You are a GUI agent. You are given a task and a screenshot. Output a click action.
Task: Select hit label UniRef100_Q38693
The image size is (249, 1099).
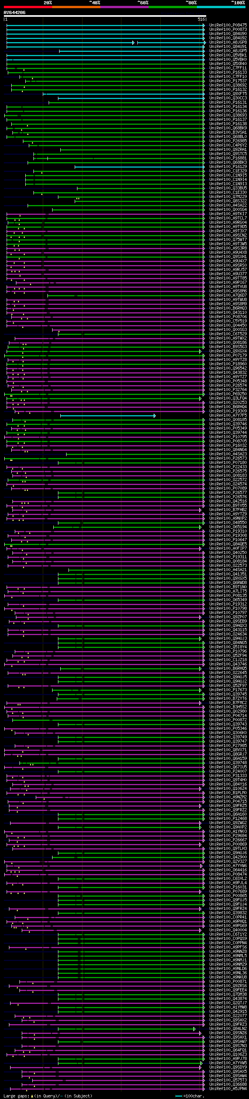click(x=228, y=115)
